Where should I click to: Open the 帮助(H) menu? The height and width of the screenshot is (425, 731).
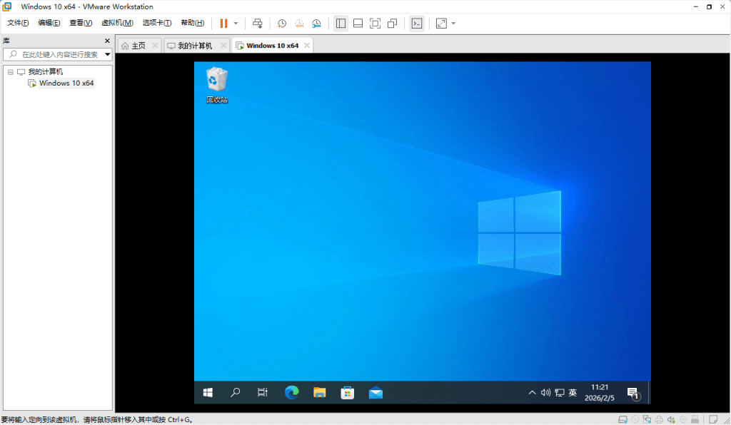click(193, 23)
